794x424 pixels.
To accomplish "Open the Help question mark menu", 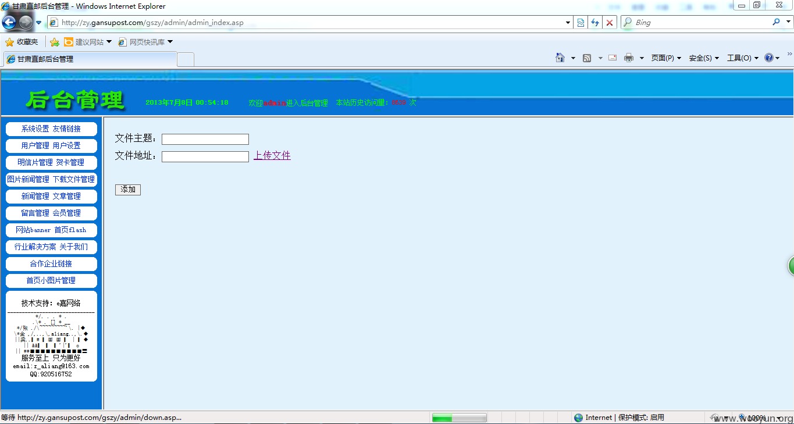I will (x=772, y=58).
